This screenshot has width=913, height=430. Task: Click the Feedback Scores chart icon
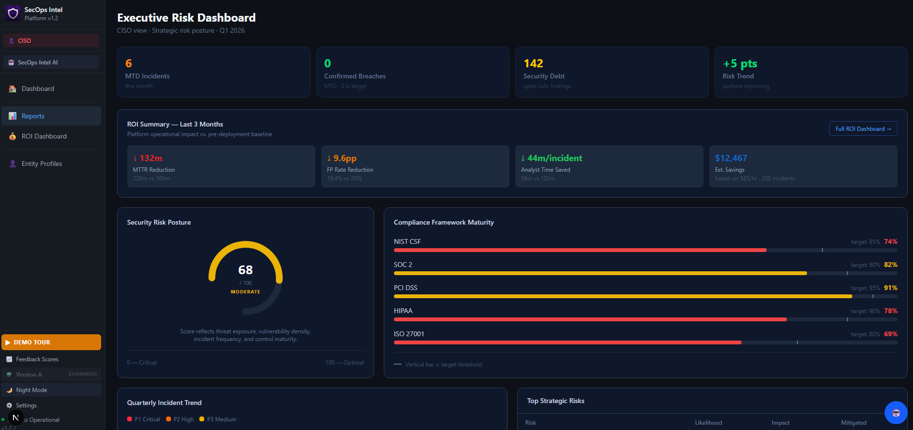(9, 359)
